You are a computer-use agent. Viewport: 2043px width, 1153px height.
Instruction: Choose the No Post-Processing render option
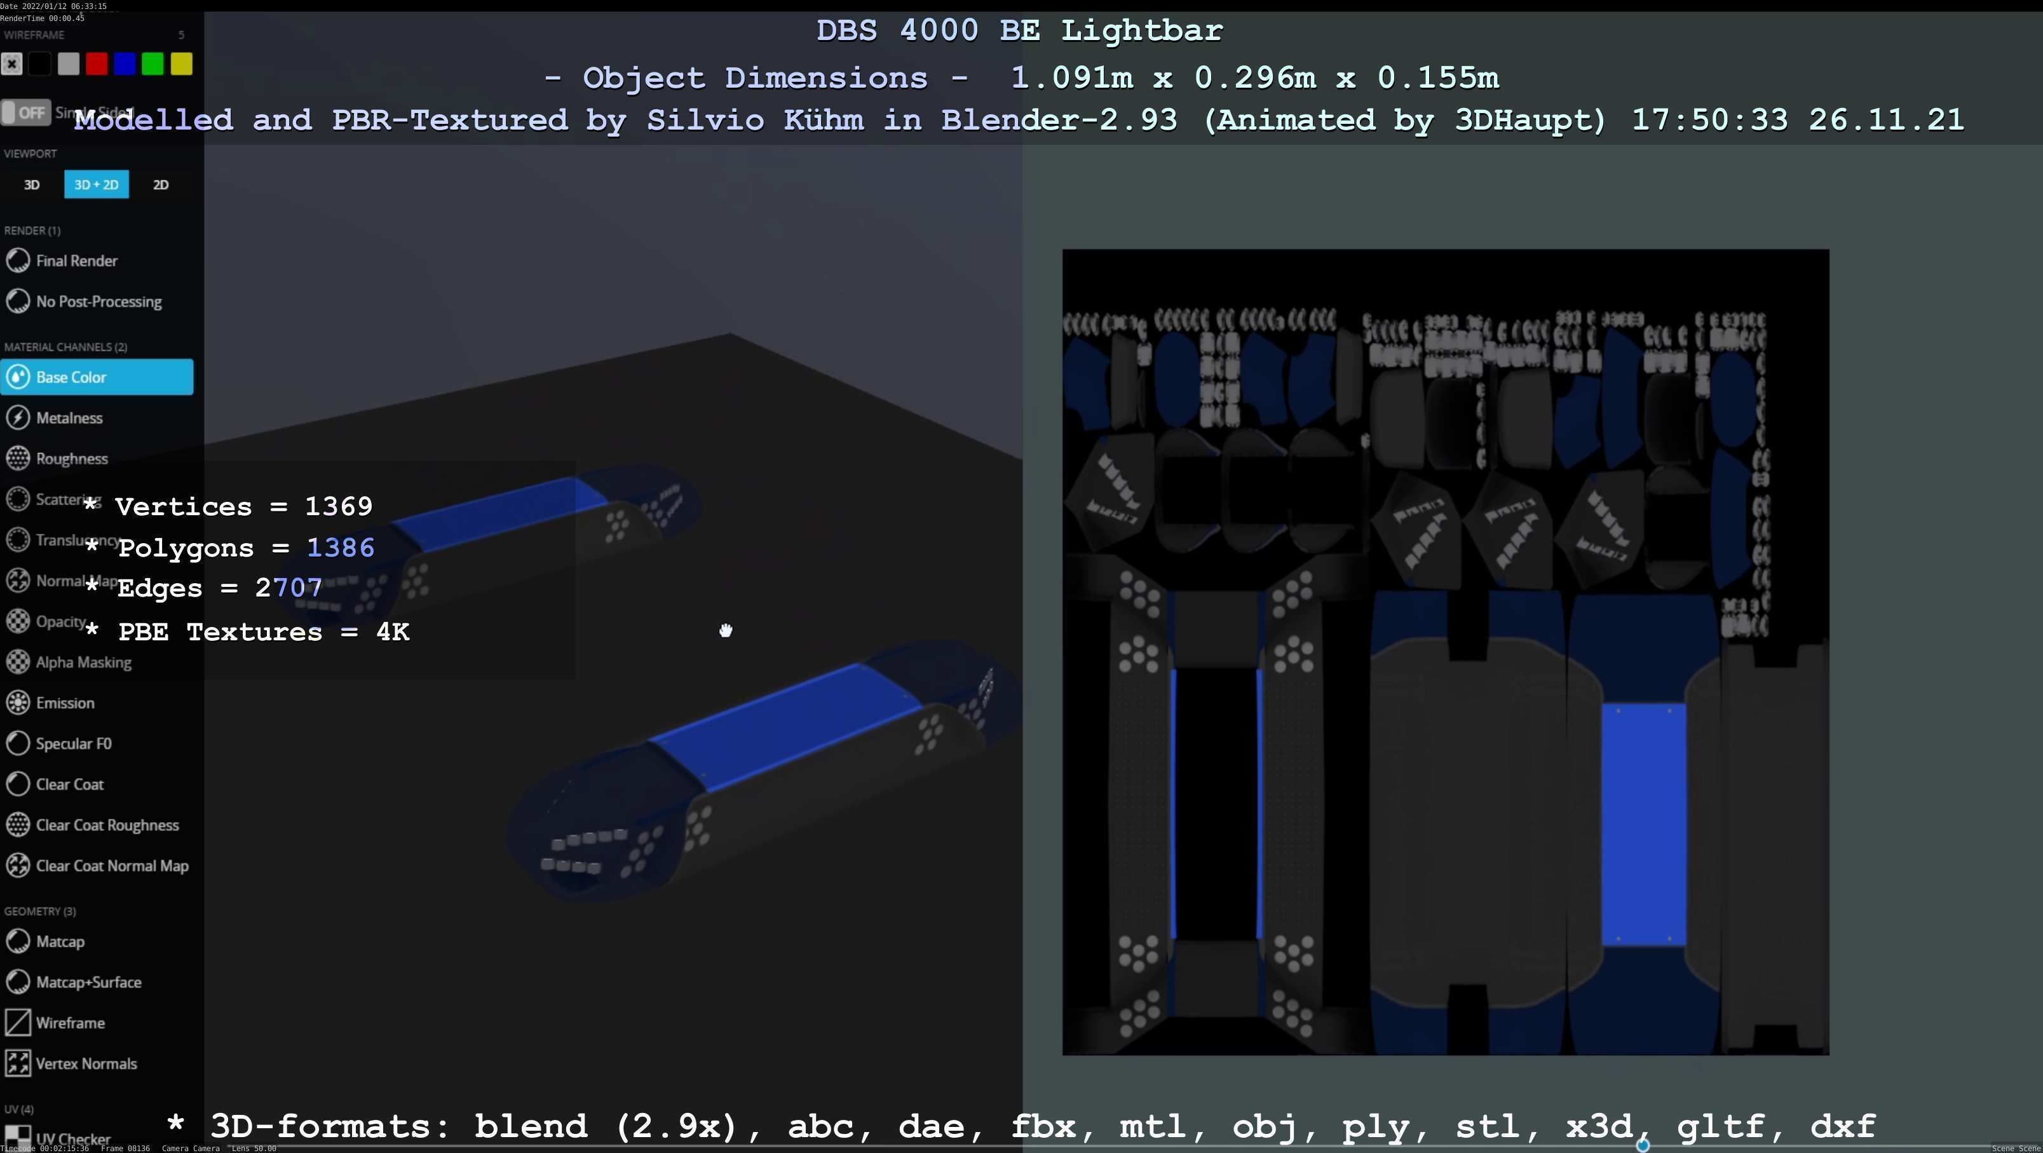pyautogui.click(x=83, y=301)
